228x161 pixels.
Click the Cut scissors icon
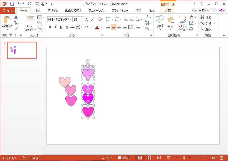coord(16,17)
